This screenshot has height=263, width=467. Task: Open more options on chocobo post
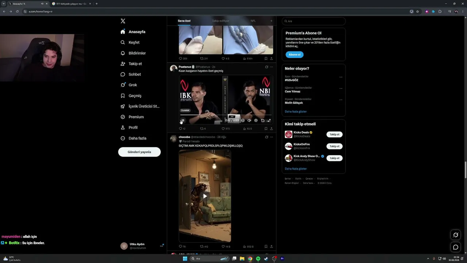click(271, 137)
